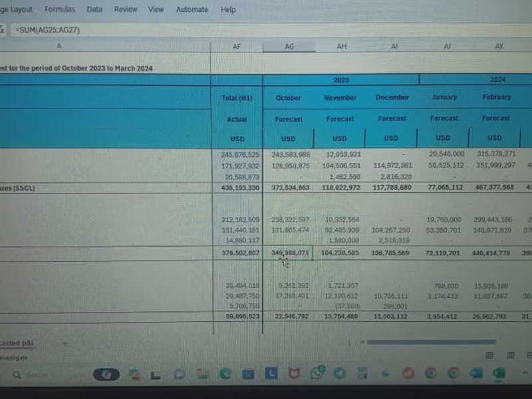Select cell with value 77,065,112
This screenshot has height=399, width=532.
tap(444, 187)
